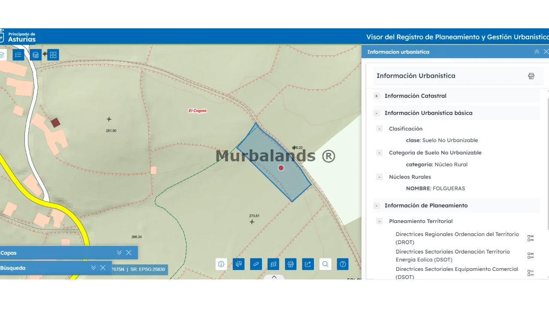Viewport: 549px width, 309px height.
Task: Click the 266.34 elevation label on map
Action: pyautogui.click(x=136, y=237)
